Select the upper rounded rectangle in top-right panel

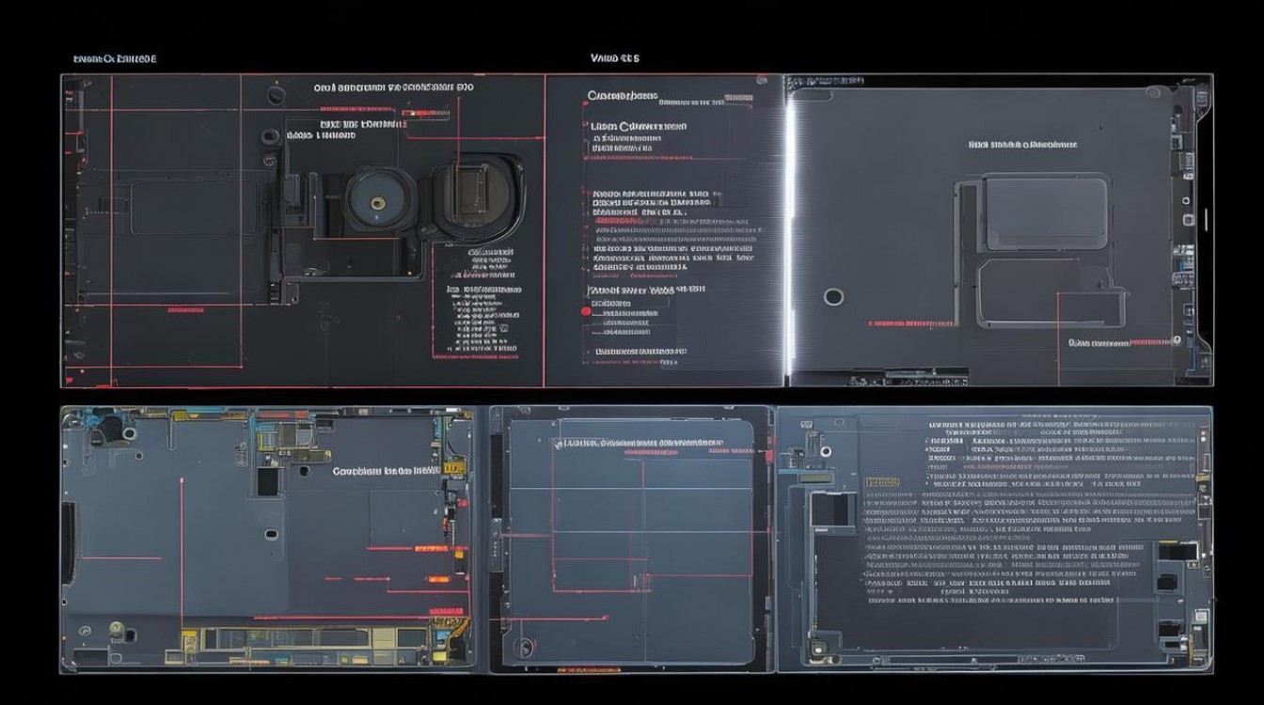point(1045,212)
